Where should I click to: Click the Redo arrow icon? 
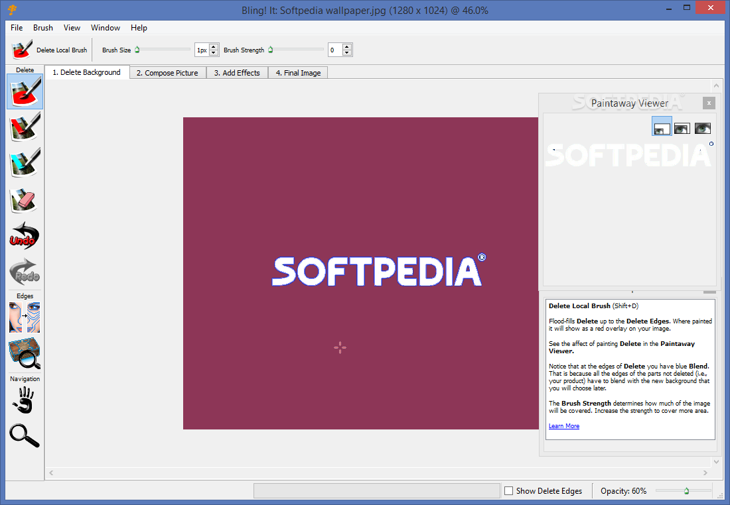(x=24, y=272)
